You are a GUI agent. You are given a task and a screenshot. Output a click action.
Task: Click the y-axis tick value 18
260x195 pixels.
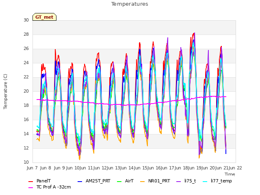[x=26, y=106]
